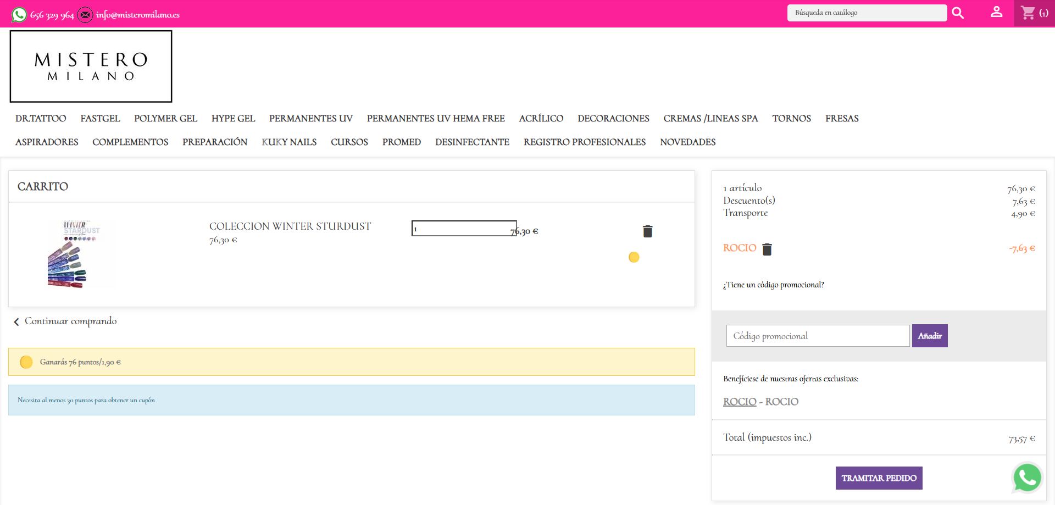Image resolution: width=1055 pixels, height=505 pixels.
Task: Open the HYPE GEL category
Action: 233,119
